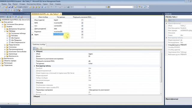Expand the dbo.Оценки table node
The image size is (192, 108).
coord(7,38)
